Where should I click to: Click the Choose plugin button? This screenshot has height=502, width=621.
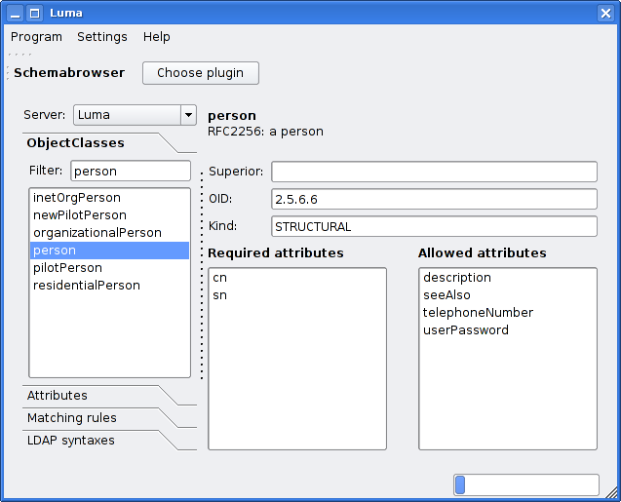201,73
